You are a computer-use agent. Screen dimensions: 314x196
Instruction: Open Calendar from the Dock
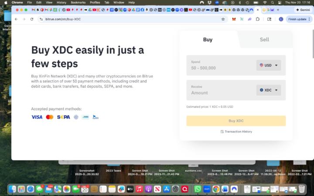tap(85, 189)
